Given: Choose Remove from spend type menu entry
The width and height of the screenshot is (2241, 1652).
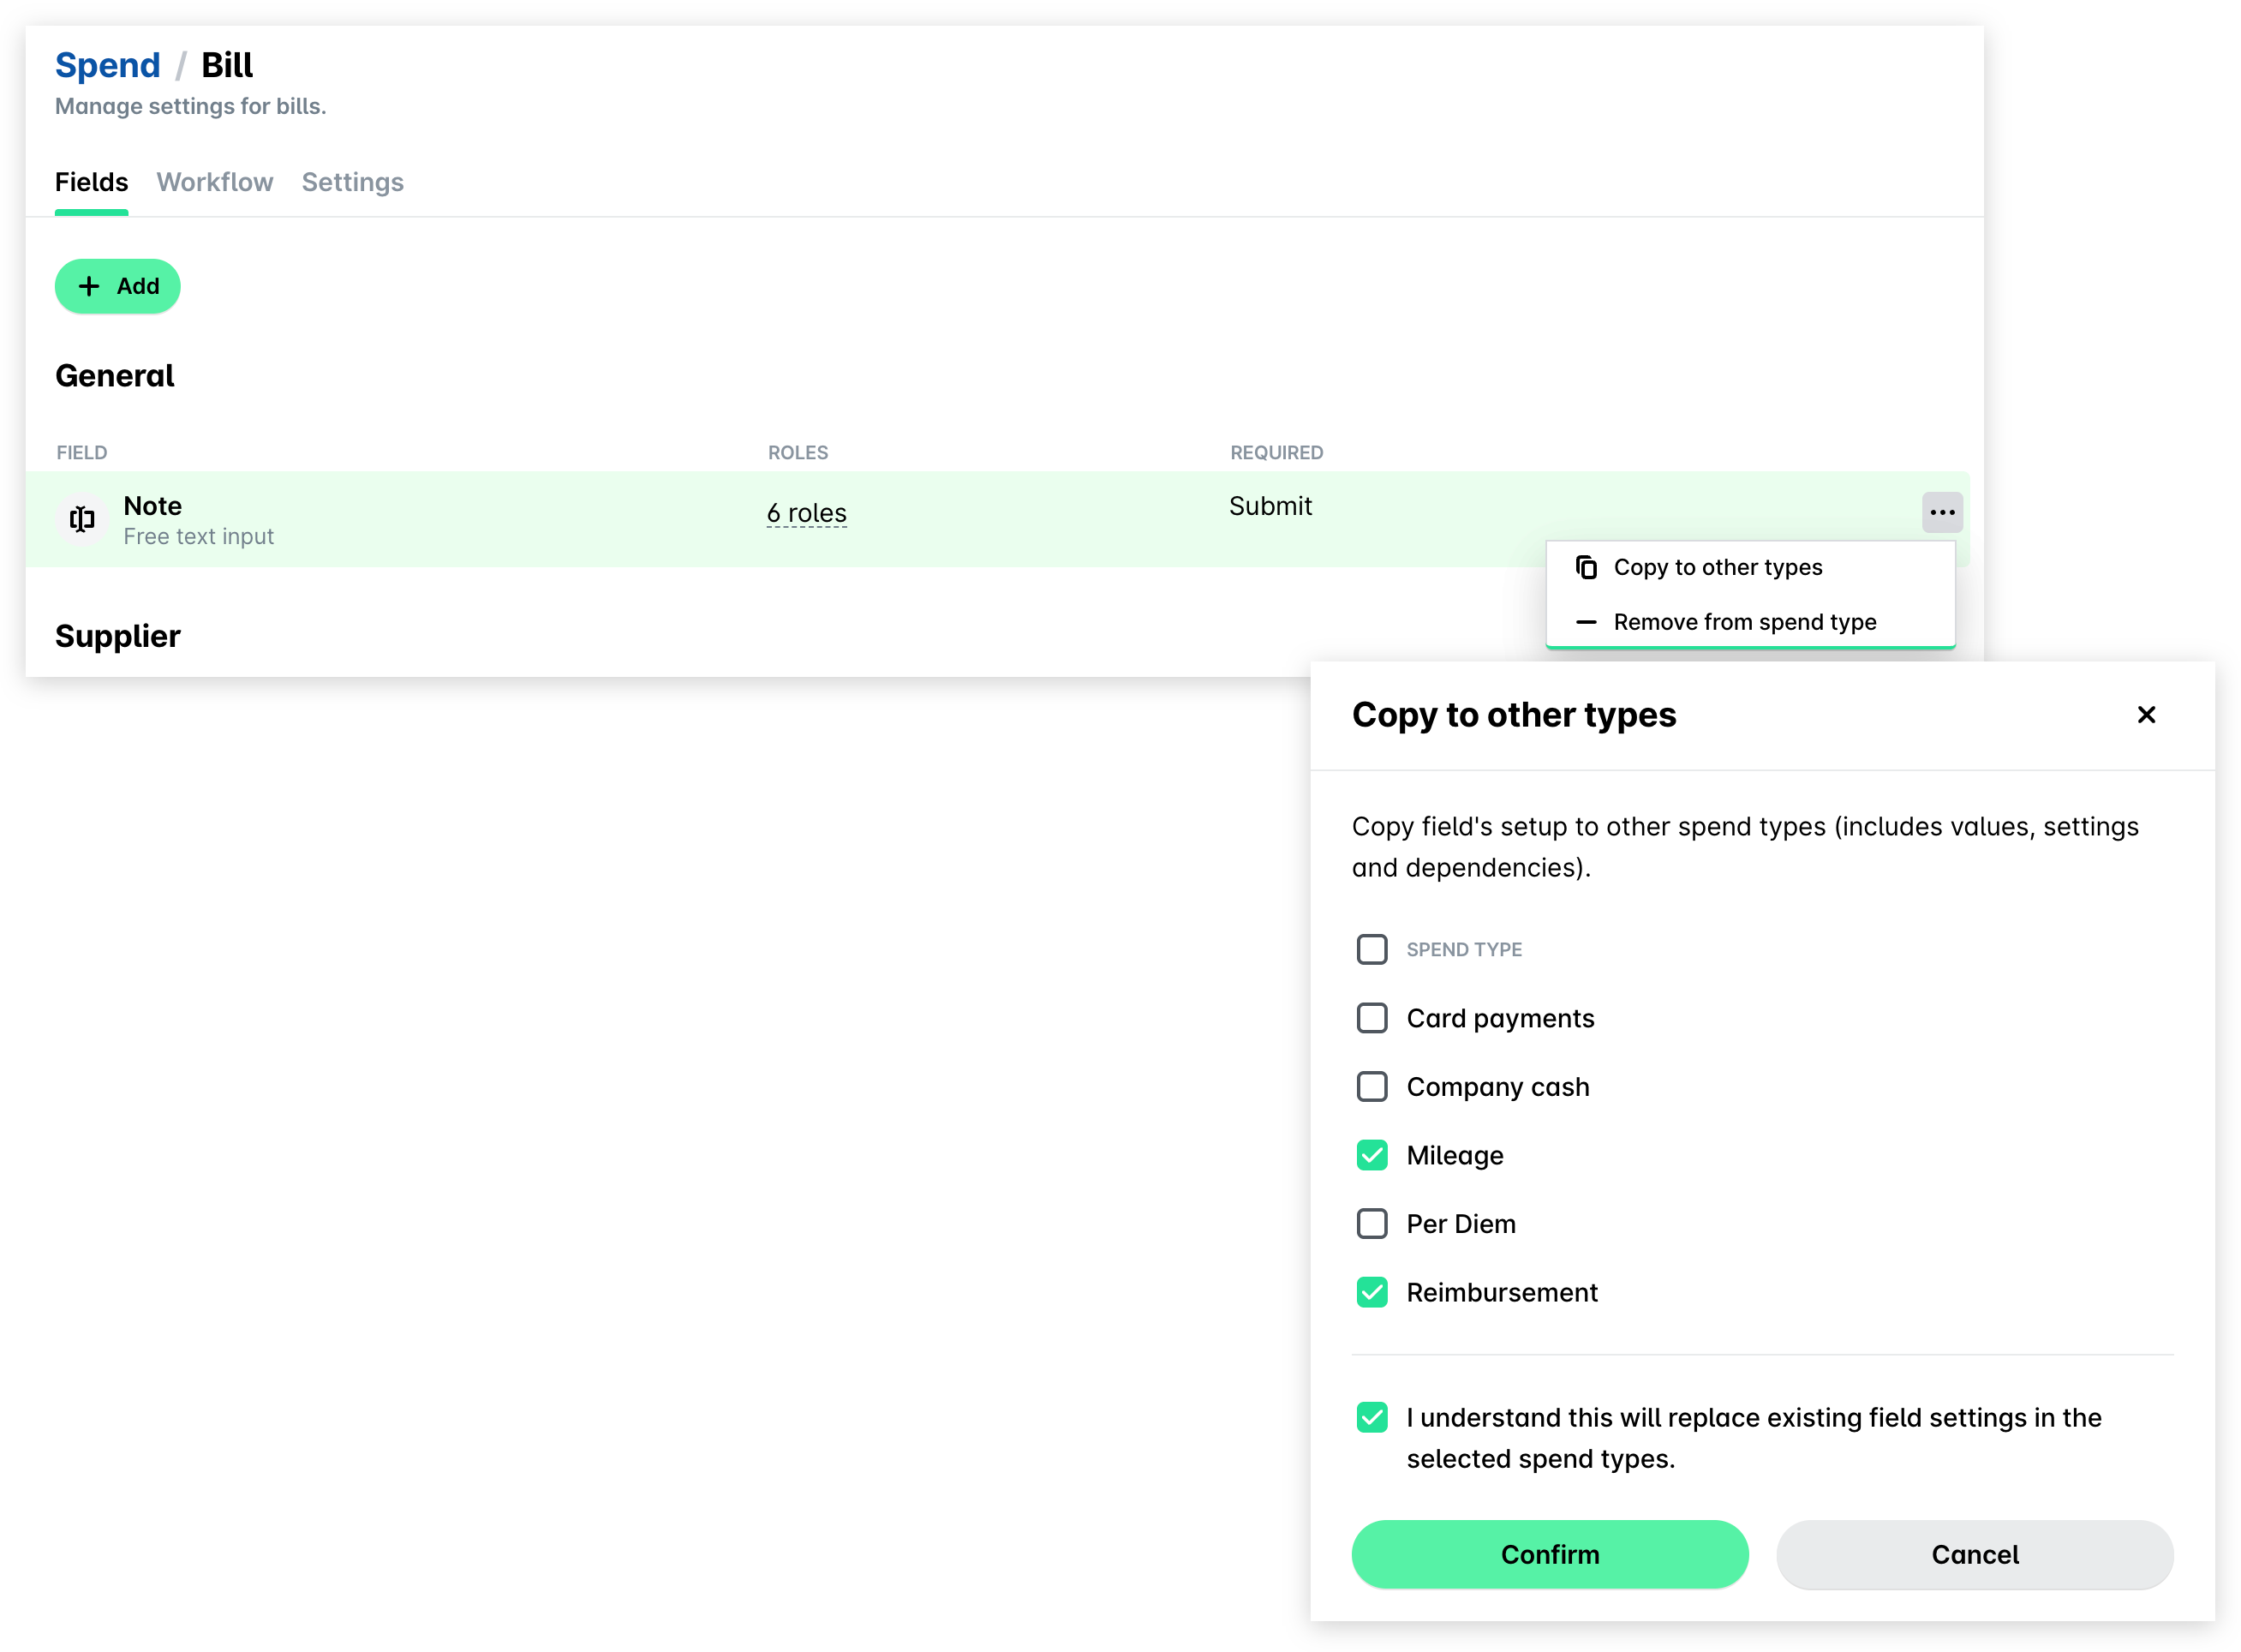Looking at the screenshot, I should pos(1749,622).
